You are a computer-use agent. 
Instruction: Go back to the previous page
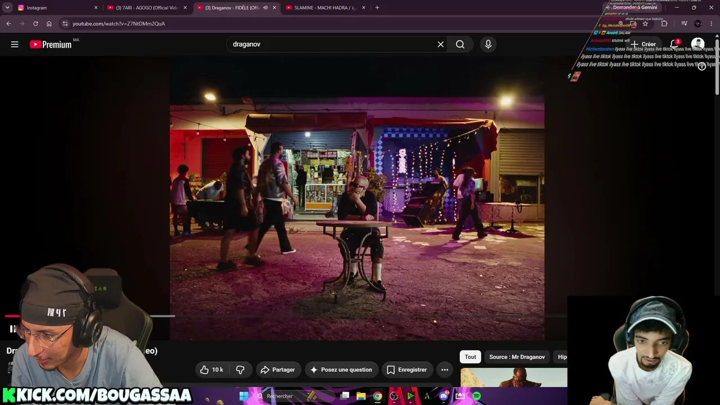pyautogui.click(x=8, y=24)
